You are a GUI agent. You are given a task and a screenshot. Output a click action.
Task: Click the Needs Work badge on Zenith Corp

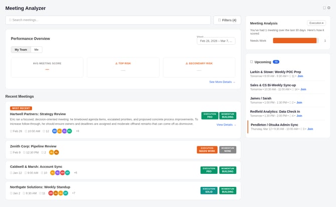click(207, 150)
